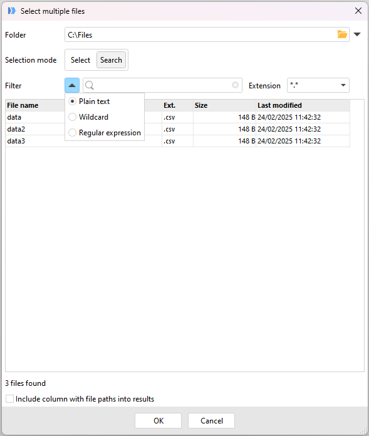
Task: Click the Cancel button
Action: point(211,421)
